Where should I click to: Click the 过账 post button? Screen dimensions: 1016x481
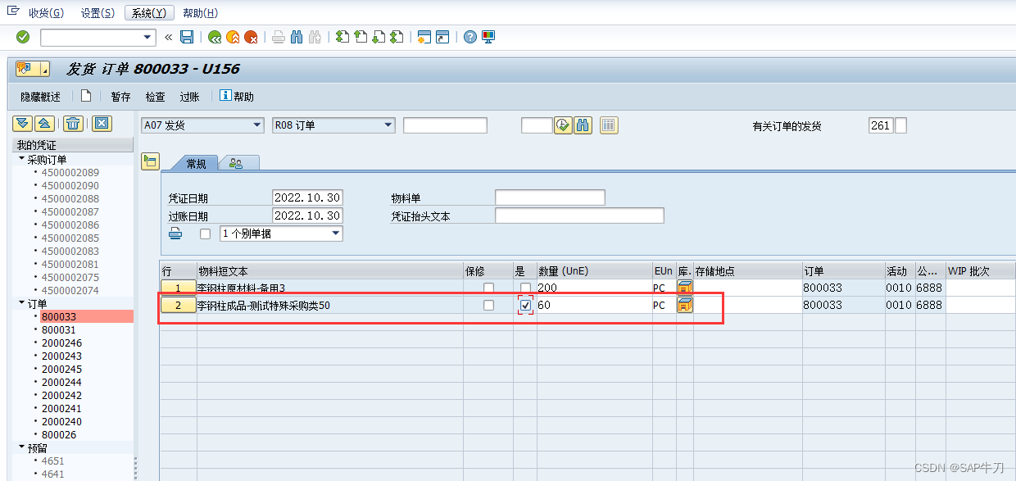point(189,97)
